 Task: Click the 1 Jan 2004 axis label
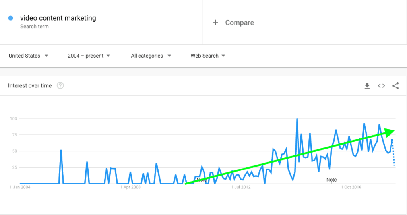(20, 187)
